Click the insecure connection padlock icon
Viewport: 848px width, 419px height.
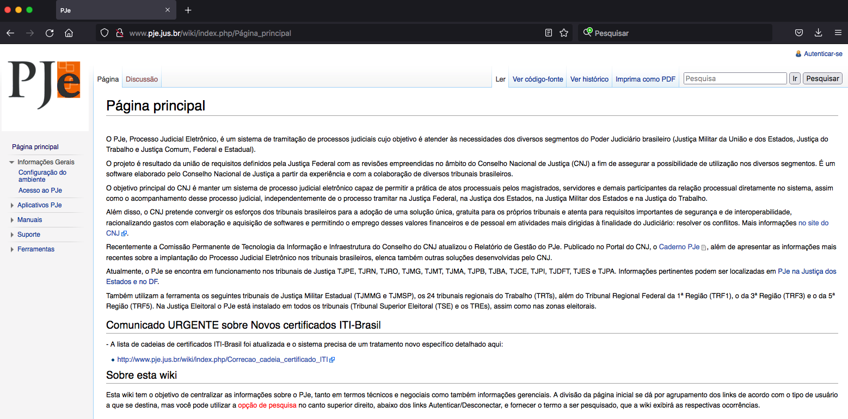[119, 33]
